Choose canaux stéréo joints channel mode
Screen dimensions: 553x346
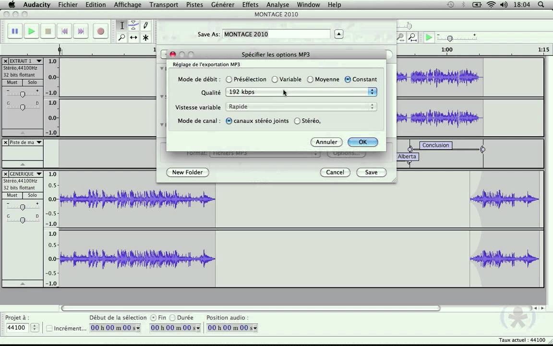[229, 121]
